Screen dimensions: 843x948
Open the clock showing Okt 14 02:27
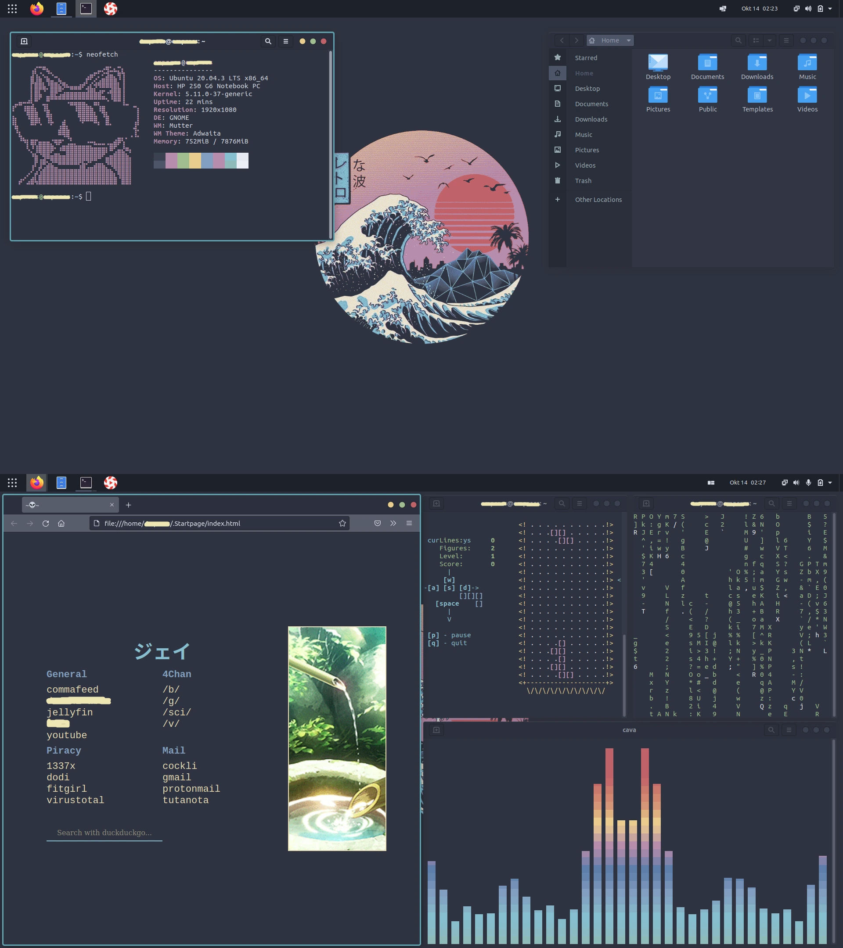[x=748, y=482]
